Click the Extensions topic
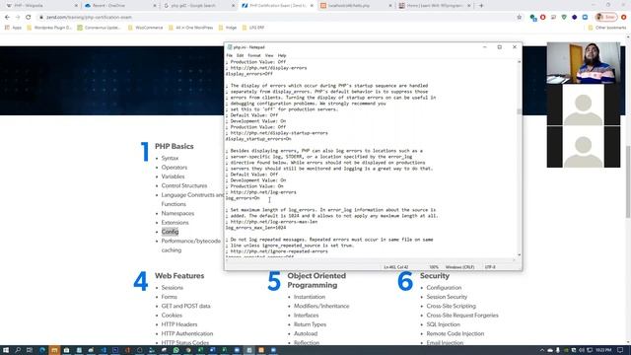This screenshot has height=355, width=631. coord(175,223)
